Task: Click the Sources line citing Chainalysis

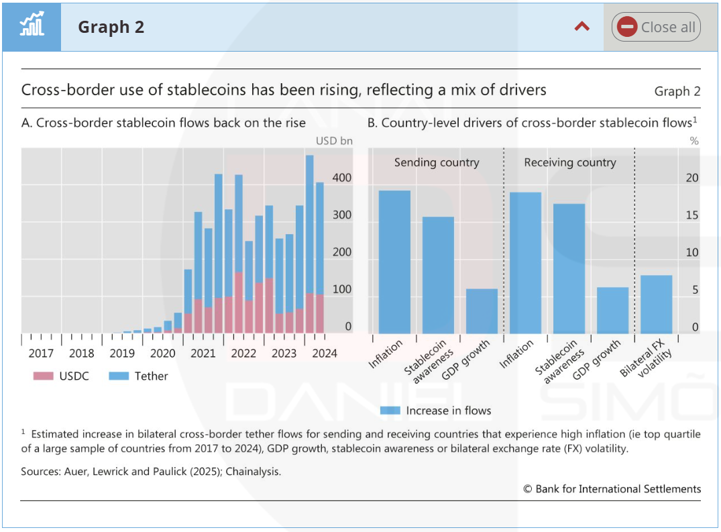Action: tap(151, 472)
